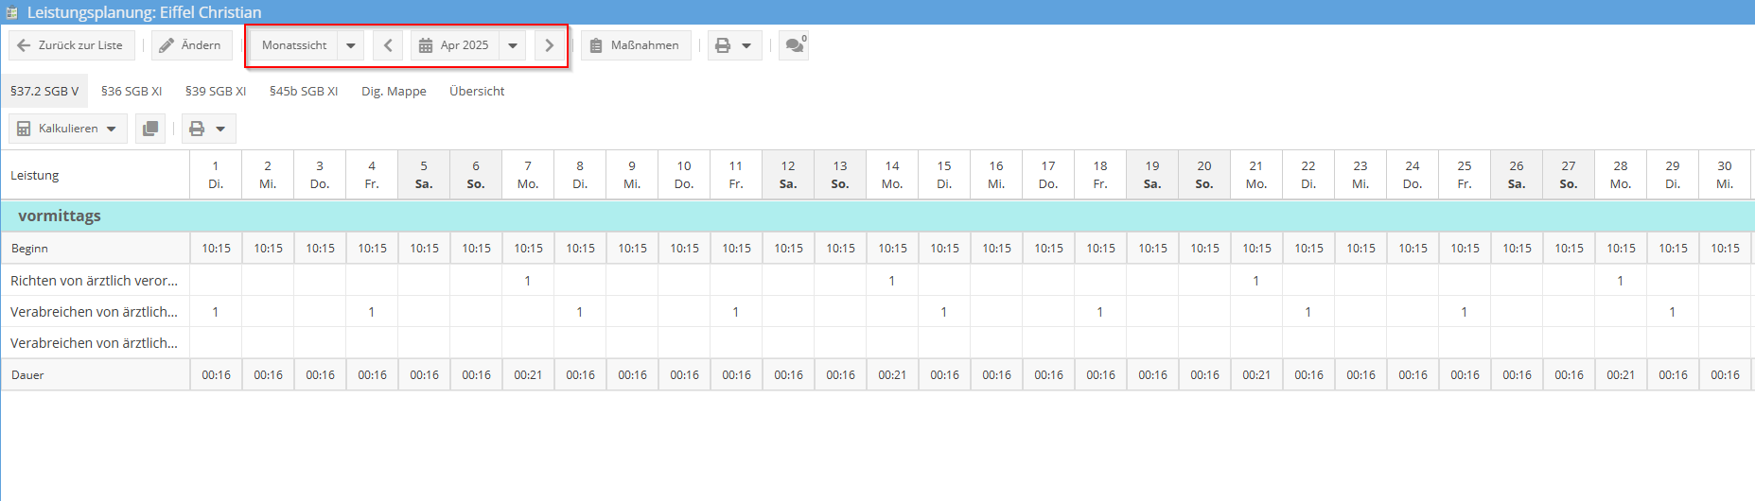Expand the Monatssicht view dropdown arrow
This screenshot has height=501, width=1755.
[x=351, y=45]
